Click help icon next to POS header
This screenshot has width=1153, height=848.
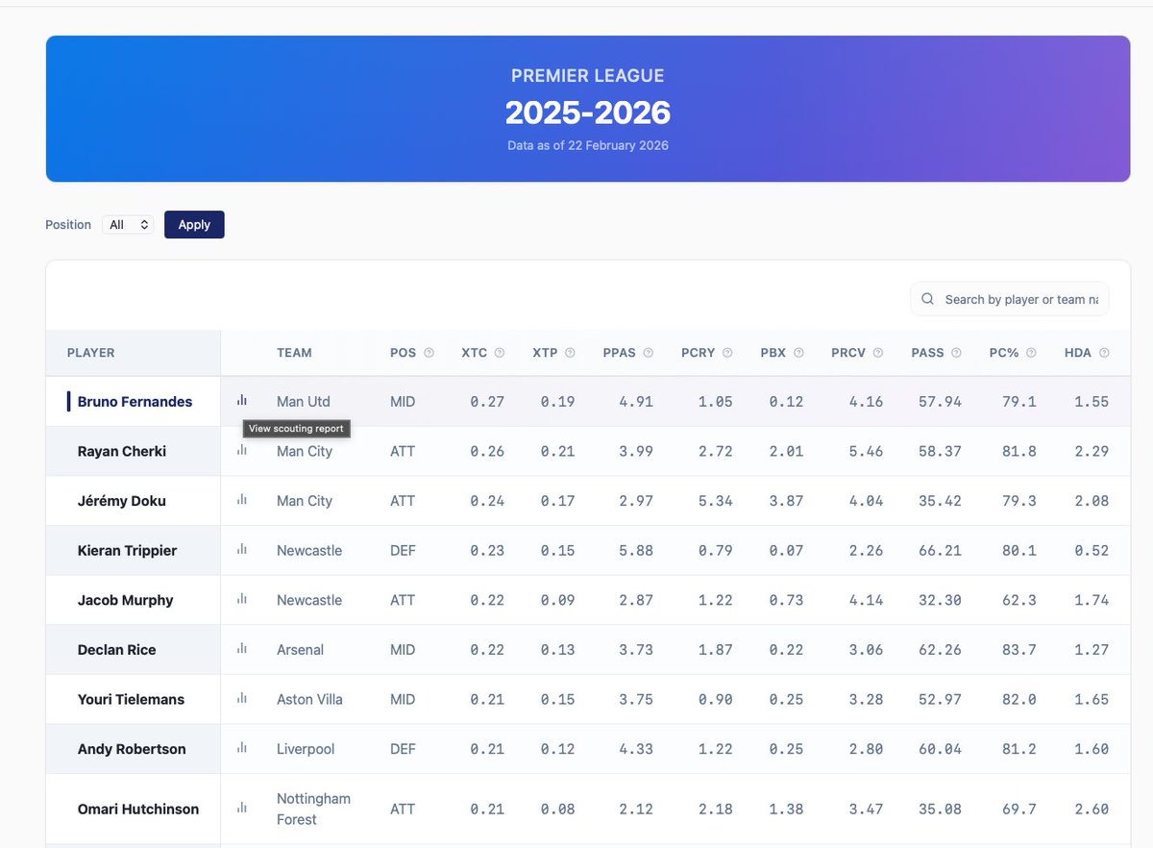pos(429,353)
